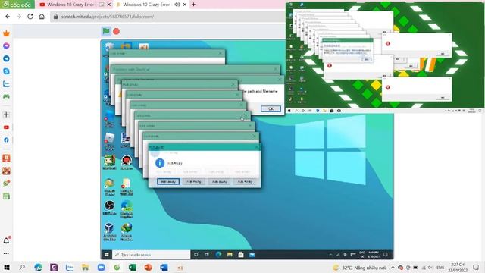The height and width of the screenshot is (273, 485).
Task: Open File Explorer from Windows taskbar
Action: pyautogui.click(x=86, y=267)
